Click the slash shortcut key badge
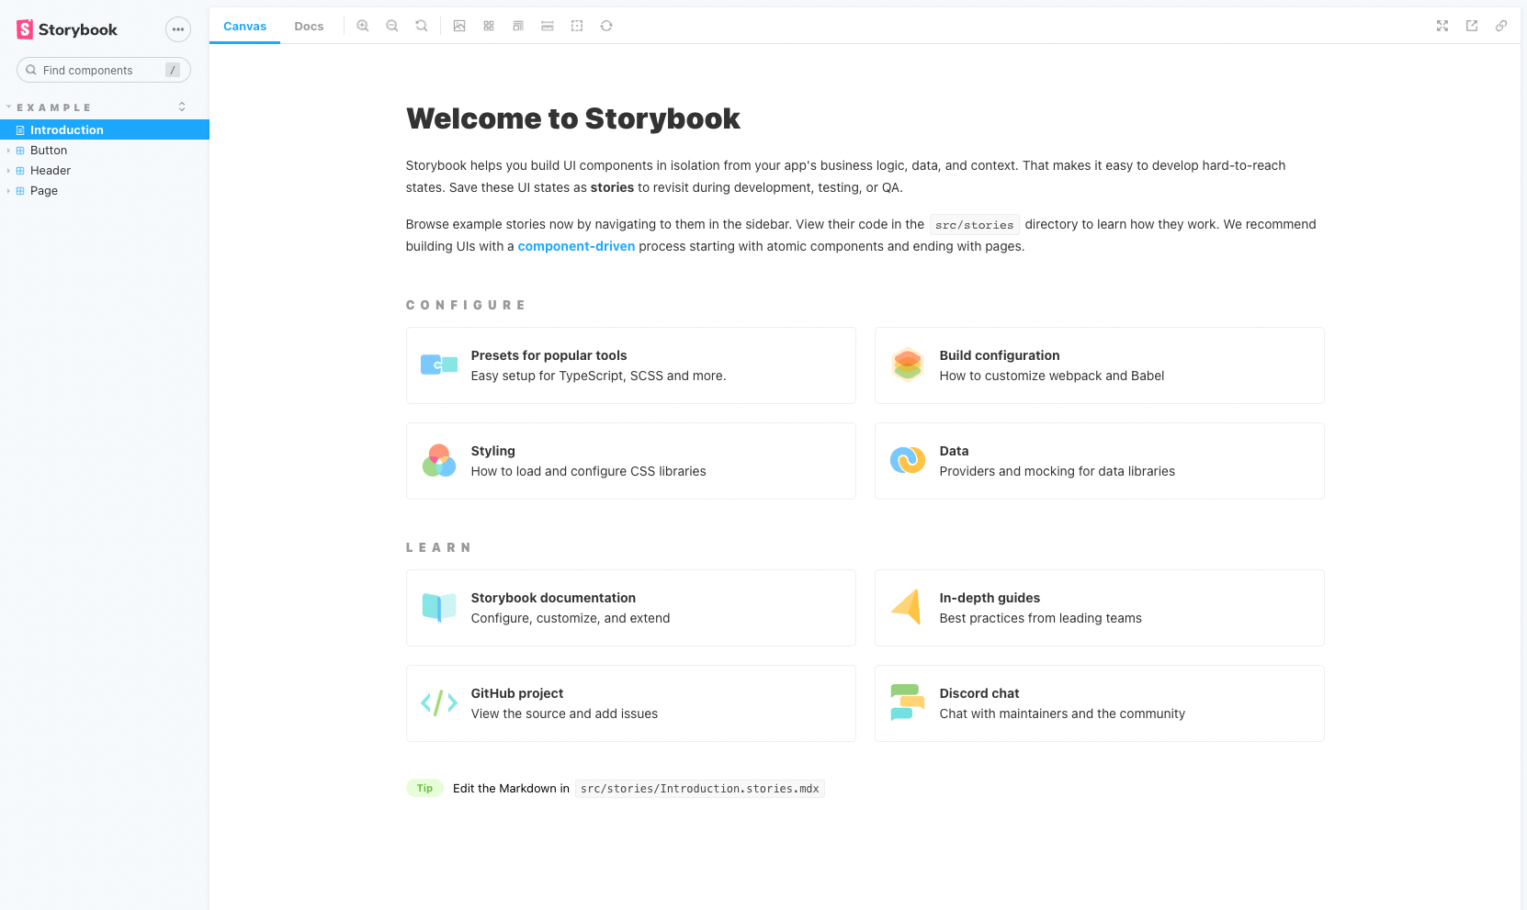 173,70
